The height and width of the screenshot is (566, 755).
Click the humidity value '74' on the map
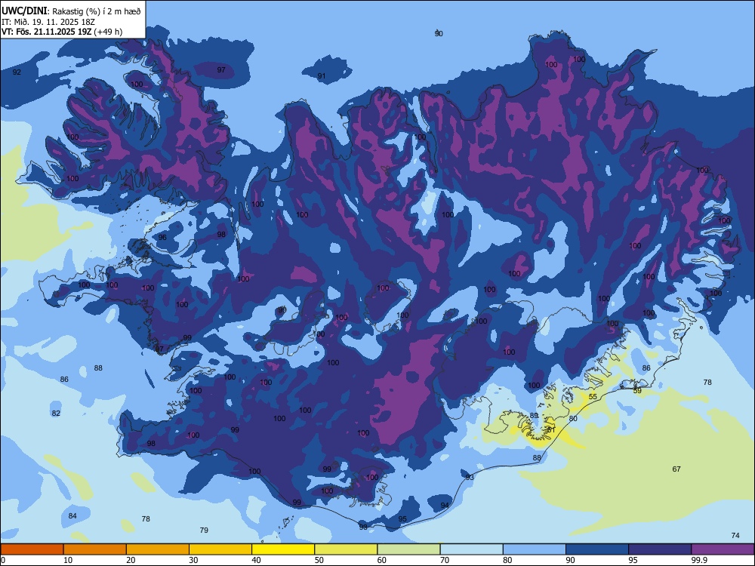[735, 536]
